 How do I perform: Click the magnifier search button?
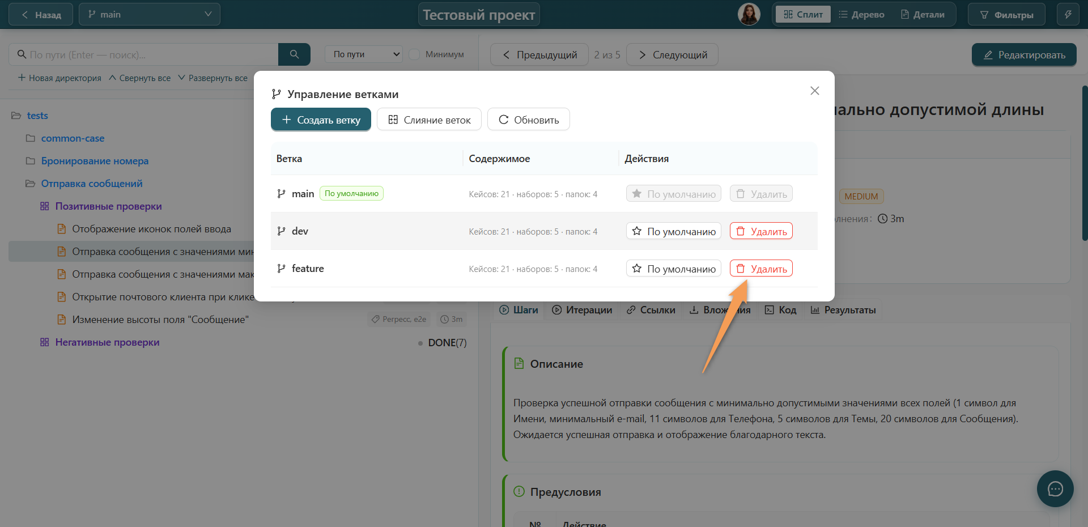click(x=294, y=54)
